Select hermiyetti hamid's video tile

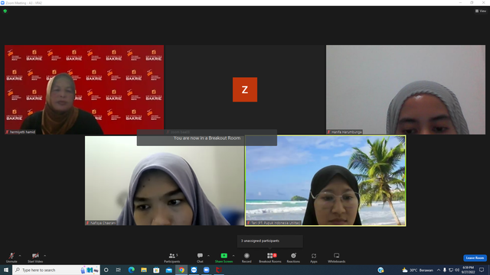[x=84, y=90]
